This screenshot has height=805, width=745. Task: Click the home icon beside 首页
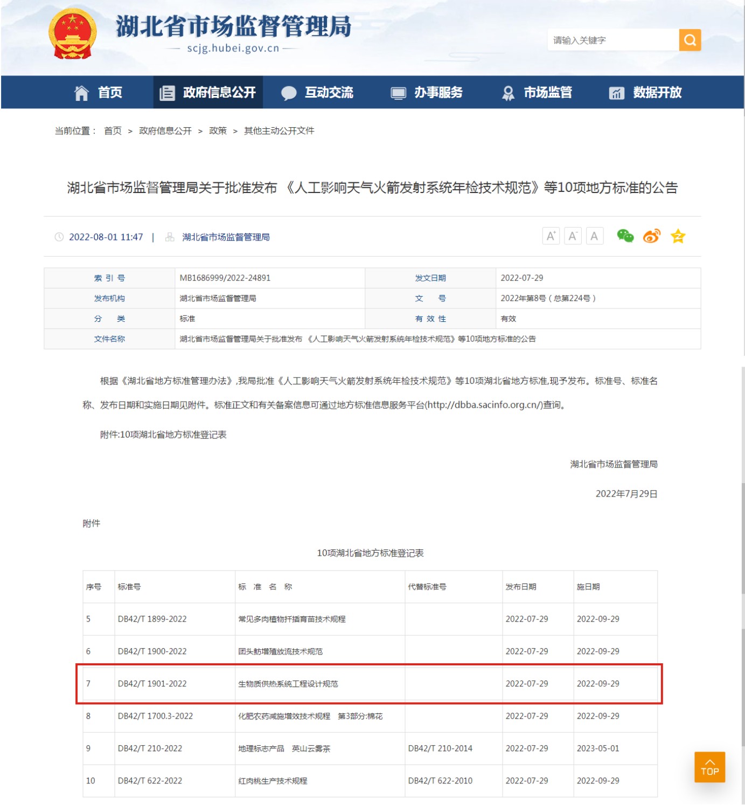tap(81, 92)
